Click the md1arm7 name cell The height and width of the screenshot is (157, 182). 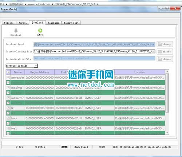point(18,98)
